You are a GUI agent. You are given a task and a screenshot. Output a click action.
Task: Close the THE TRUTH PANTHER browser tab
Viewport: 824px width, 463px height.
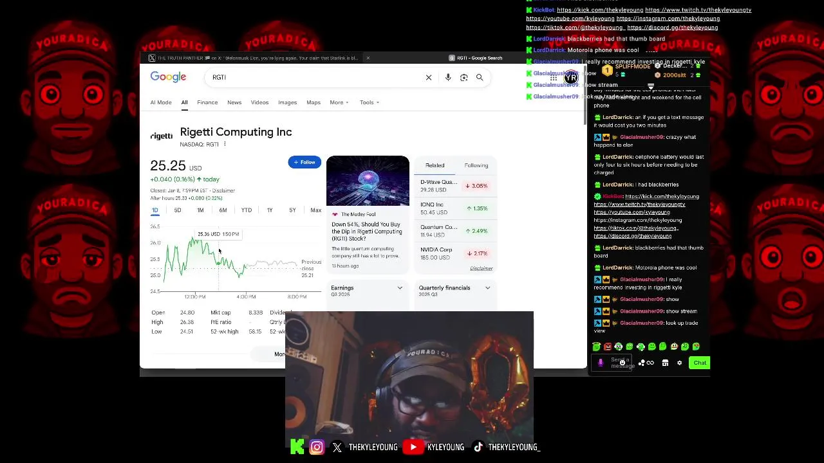[368, 58]
